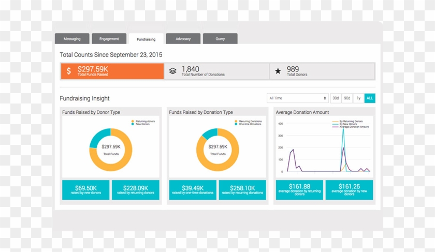Click the One-time Donations legend dot
The image size is (435, 252).
coord(235,124)
